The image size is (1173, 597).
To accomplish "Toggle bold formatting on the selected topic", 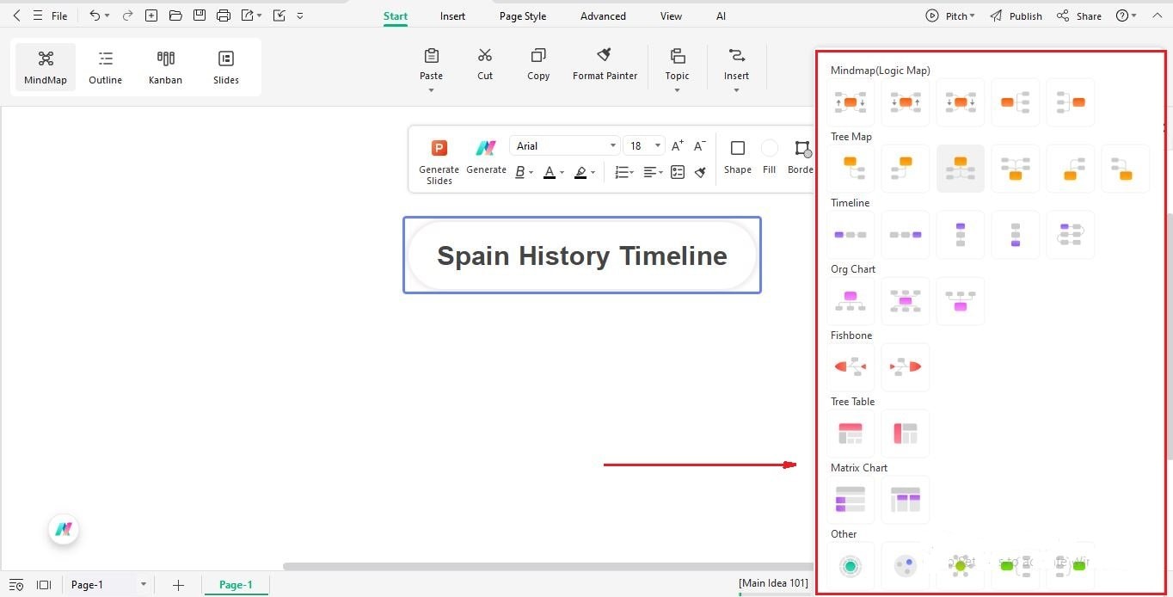I will [x=520, y=172].
